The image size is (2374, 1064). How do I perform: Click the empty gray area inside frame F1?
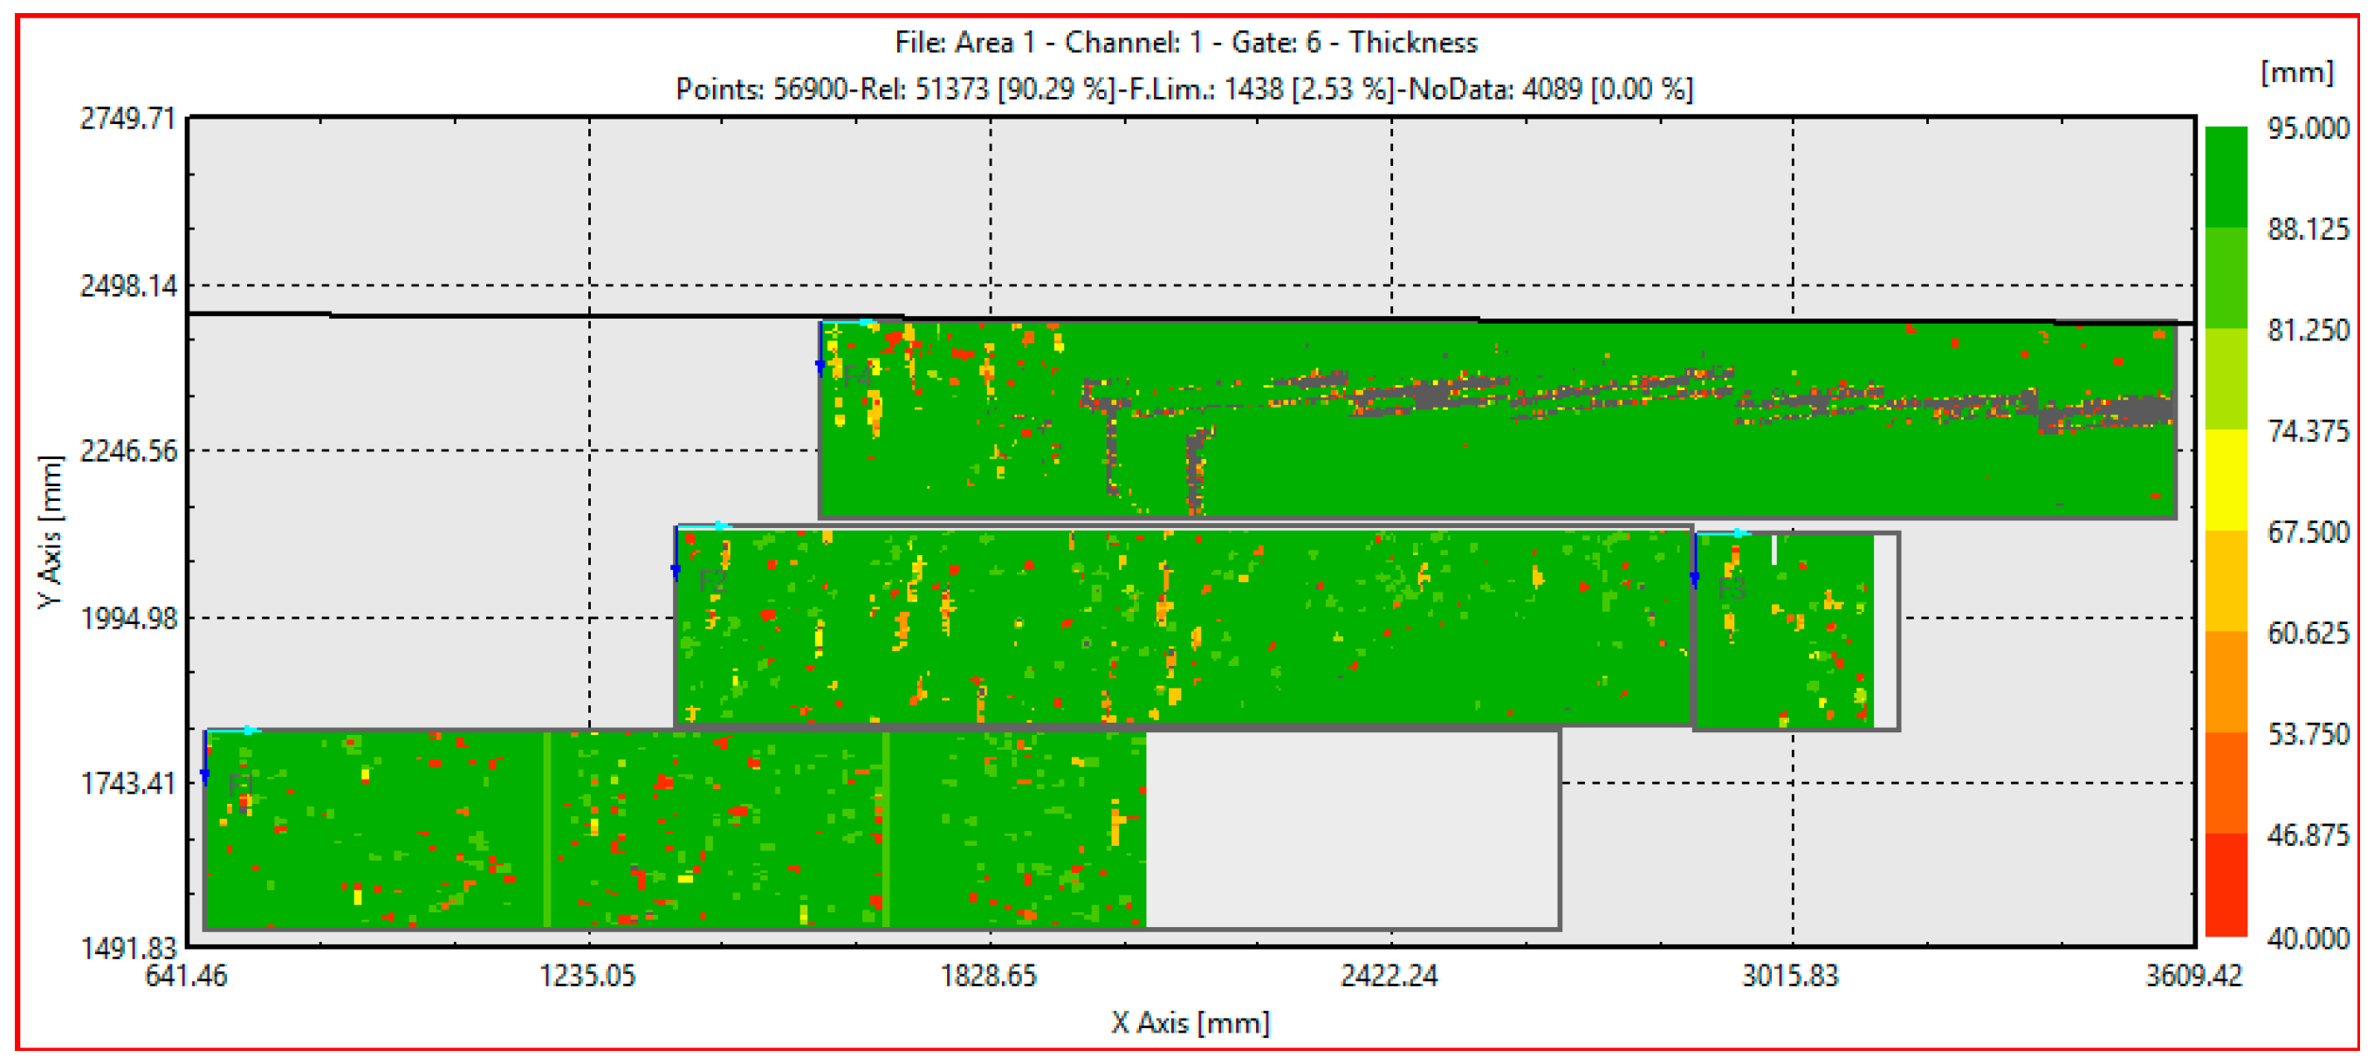tap(1350, 830)
